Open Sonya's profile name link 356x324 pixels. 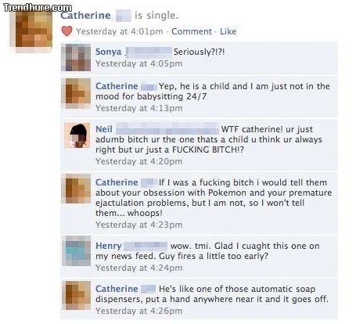(x=108, y=52)
